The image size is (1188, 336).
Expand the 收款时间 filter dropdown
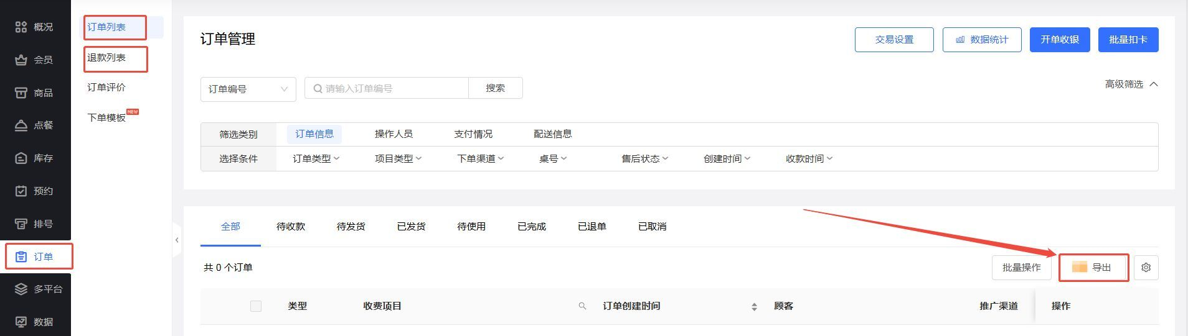(x=809, y=159)
